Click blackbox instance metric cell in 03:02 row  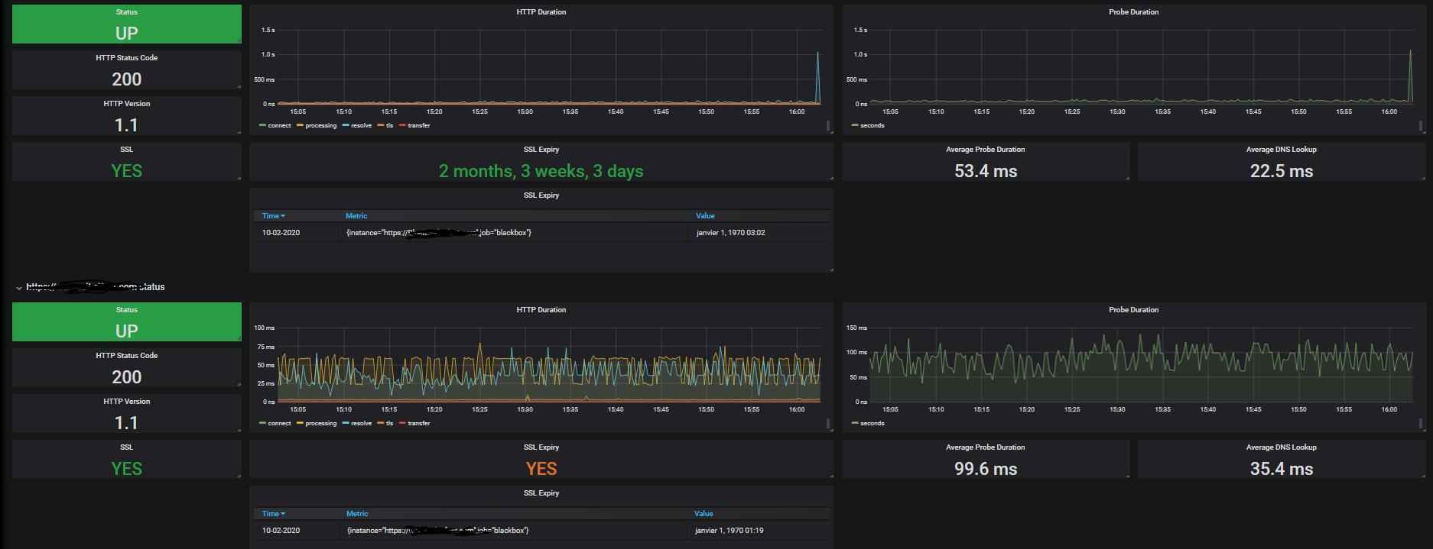(x=438, y=233)
